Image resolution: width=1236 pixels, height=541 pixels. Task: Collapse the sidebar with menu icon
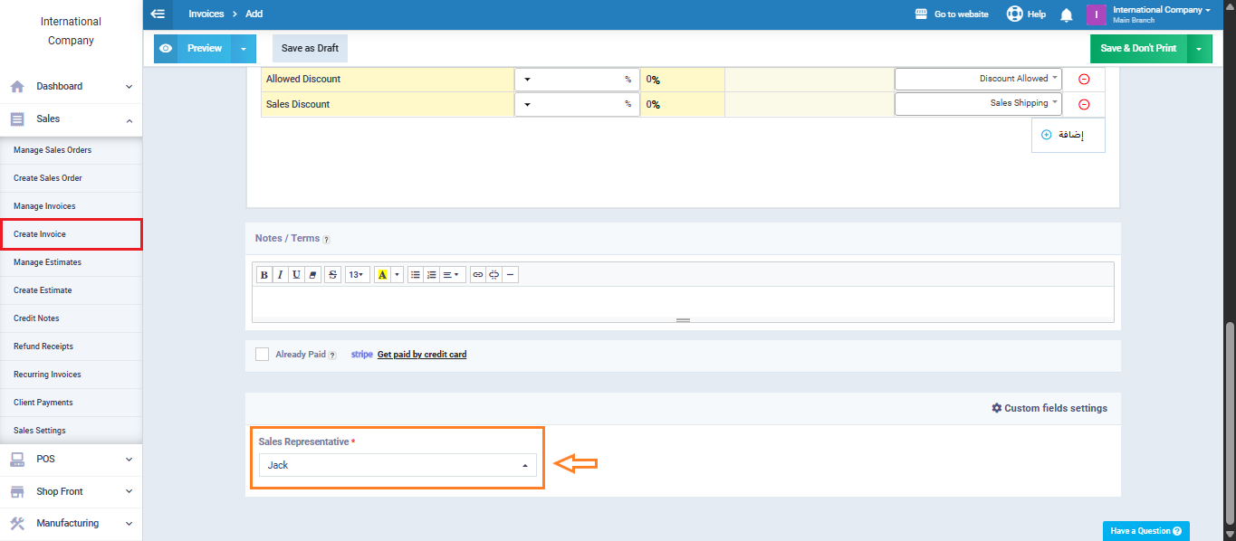pos(158,14)
